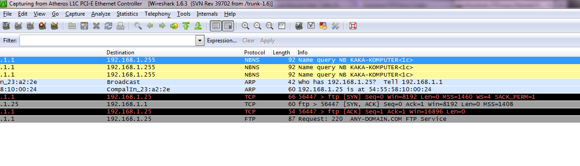The width and height of the screenshot is (580, 166).
Task: Open the Analyze menu
Action: pyautogui.click(x=101, y=14)
